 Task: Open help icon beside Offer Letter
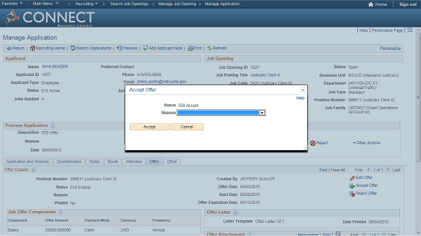click(x=235, y=212)
